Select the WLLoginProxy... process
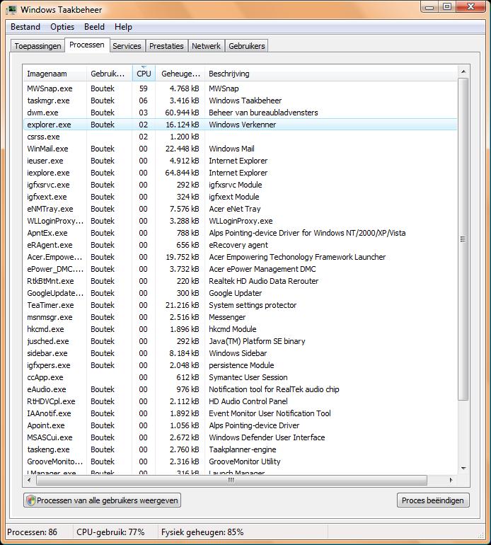Image resolution: width=491 pixels, height=545 pixels. [x=240, y=221]
